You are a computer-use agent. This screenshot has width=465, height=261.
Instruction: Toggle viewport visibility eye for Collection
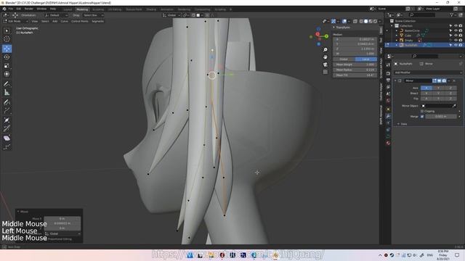click(456, 26)
